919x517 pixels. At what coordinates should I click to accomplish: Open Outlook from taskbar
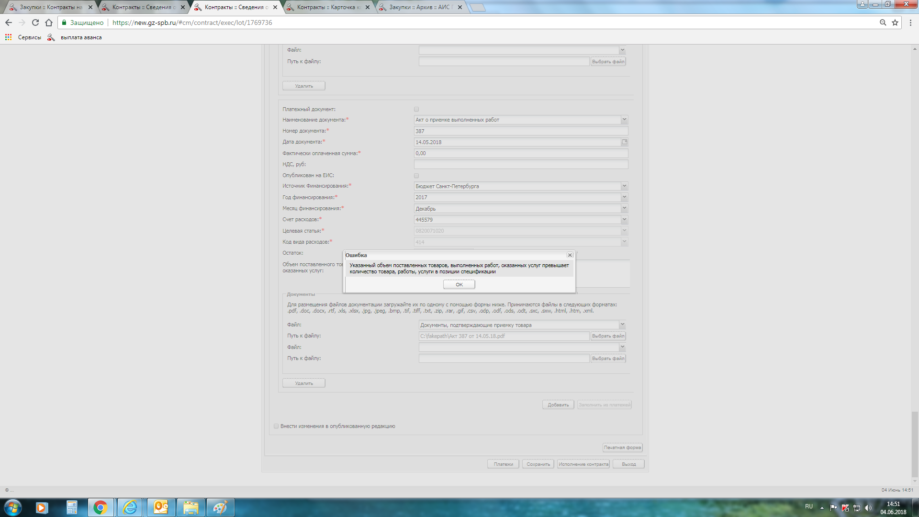[161, 507]
